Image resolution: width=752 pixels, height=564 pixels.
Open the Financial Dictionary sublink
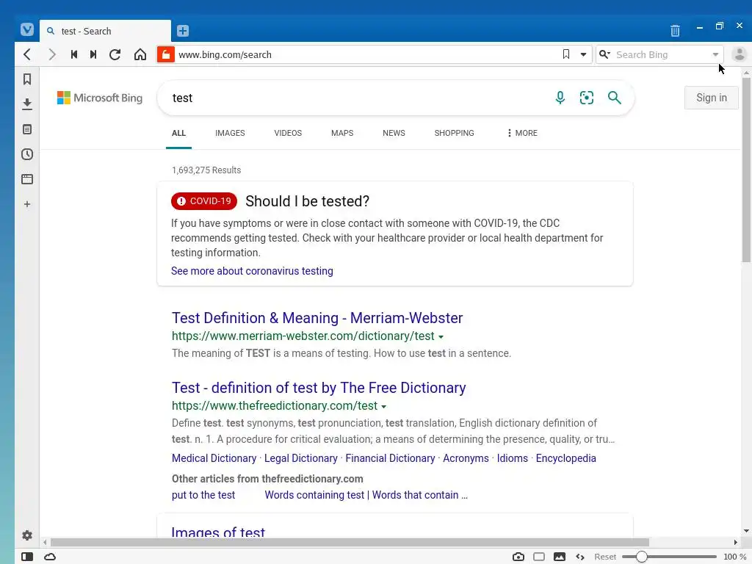click(x=390, y=458)
